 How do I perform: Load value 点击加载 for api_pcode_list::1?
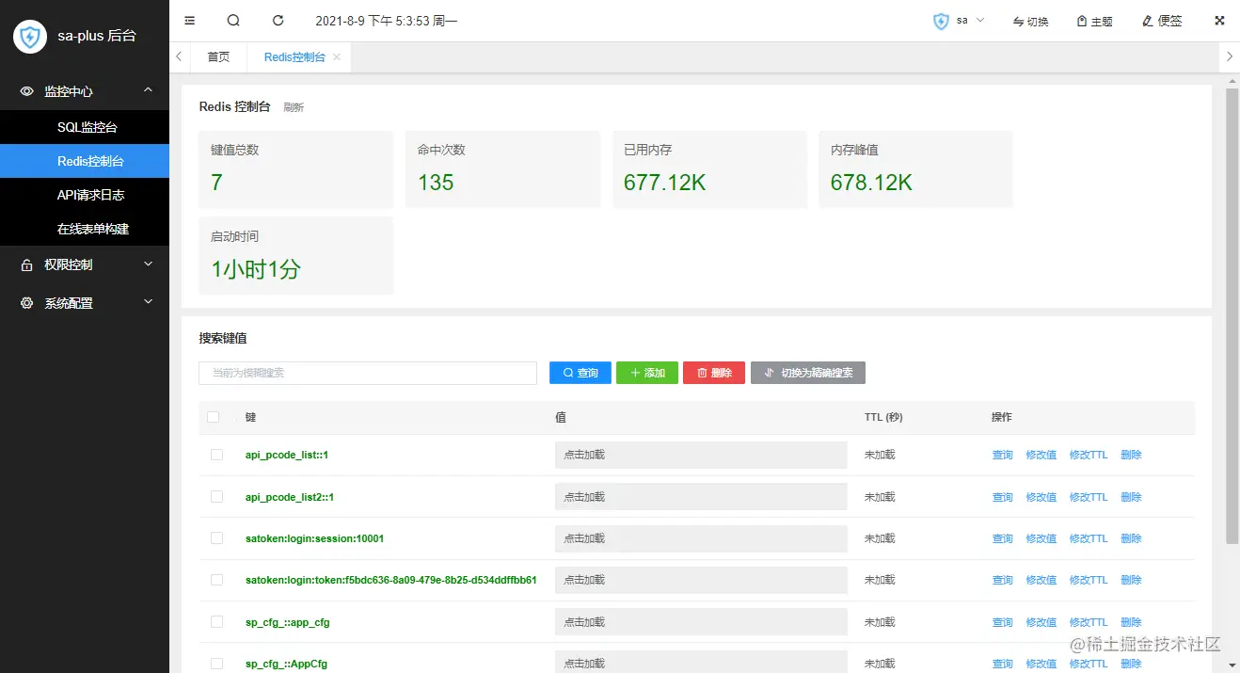pos(701,455)
